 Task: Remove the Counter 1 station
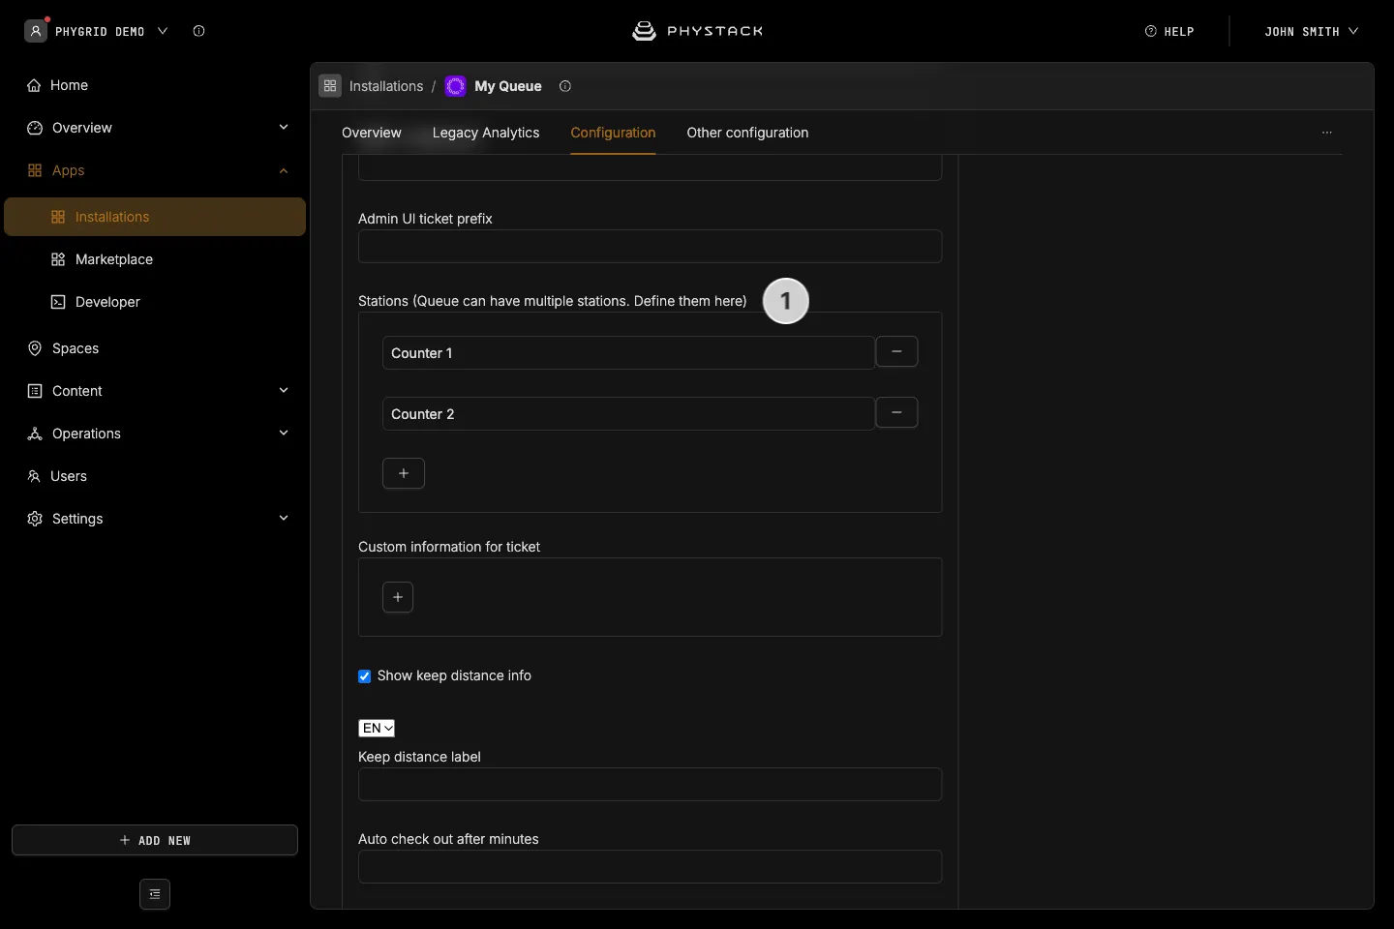pos(896,351)
